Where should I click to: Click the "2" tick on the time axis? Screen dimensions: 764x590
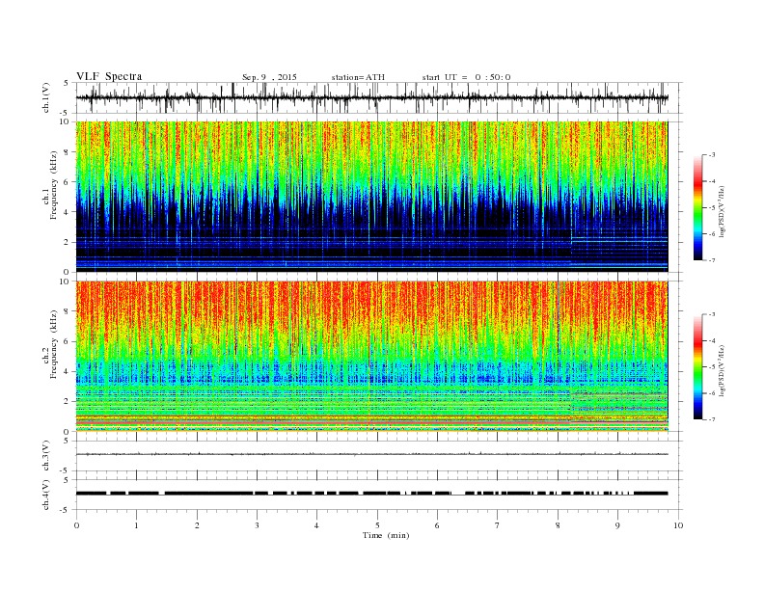(197, 525)
